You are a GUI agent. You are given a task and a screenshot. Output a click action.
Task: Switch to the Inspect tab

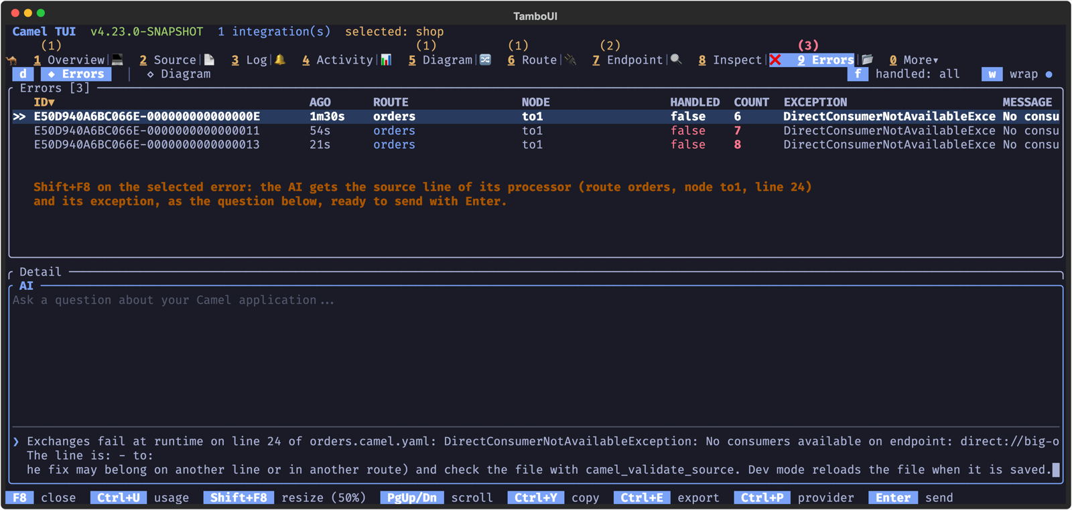(x=730, y=60)
